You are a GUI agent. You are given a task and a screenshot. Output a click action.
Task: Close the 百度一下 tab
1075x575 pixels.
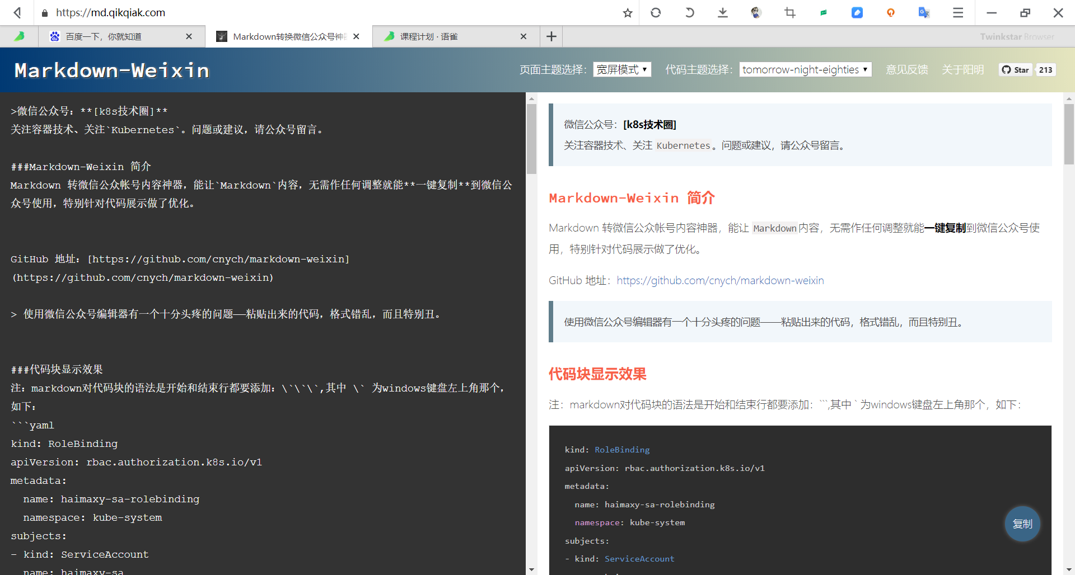pos(189,36)
